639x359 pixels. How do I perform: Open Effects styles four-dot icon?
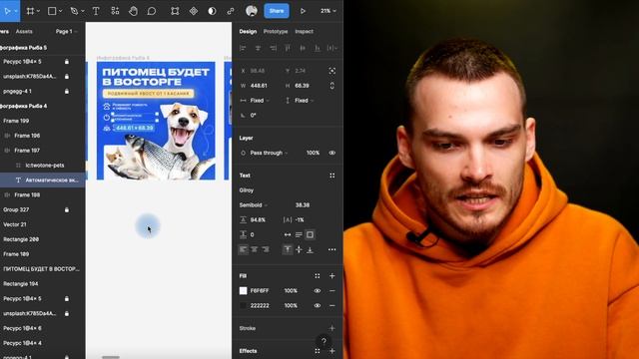[x=318, y=351]
